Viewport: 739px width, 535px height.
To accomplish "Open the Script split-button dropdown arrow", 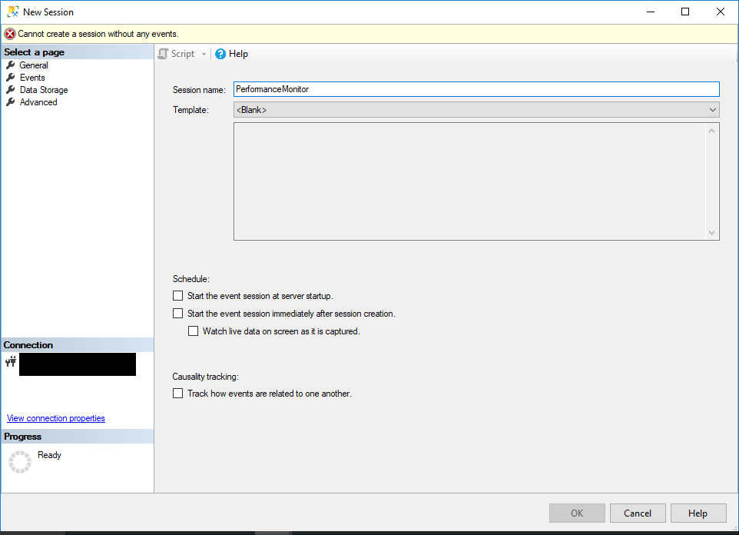I will point(204,54).
